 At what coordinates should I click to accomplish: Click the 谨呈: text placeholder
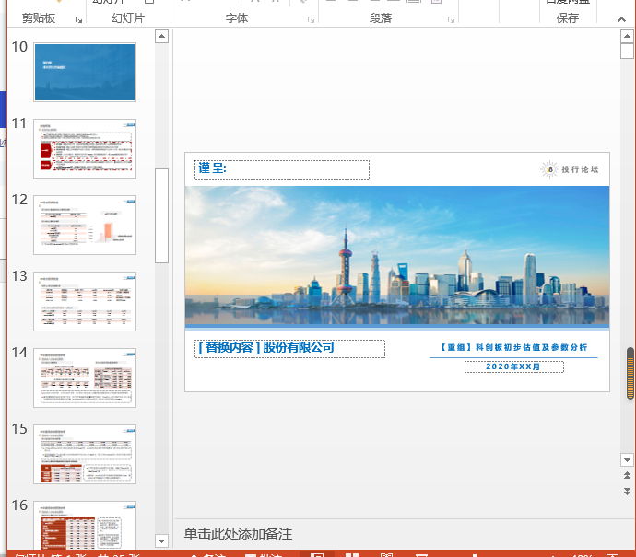(282, 169)
